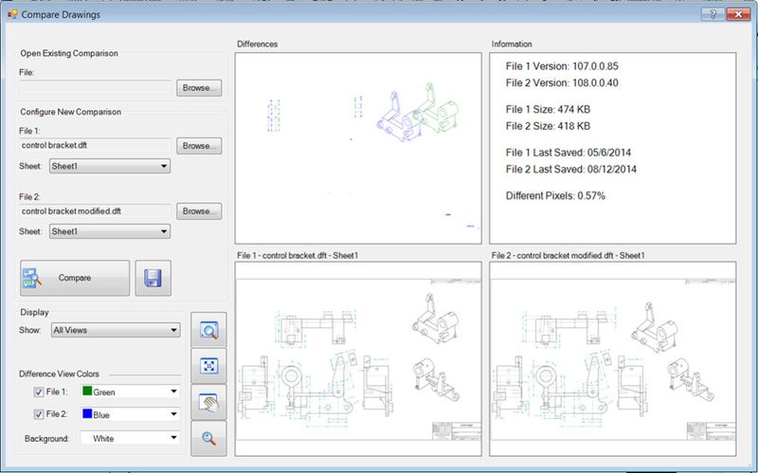The image size is (758, 473).
Task: Click File 2 Last Saved 08/12/2014 text
Action: click(x=571, y=170)
